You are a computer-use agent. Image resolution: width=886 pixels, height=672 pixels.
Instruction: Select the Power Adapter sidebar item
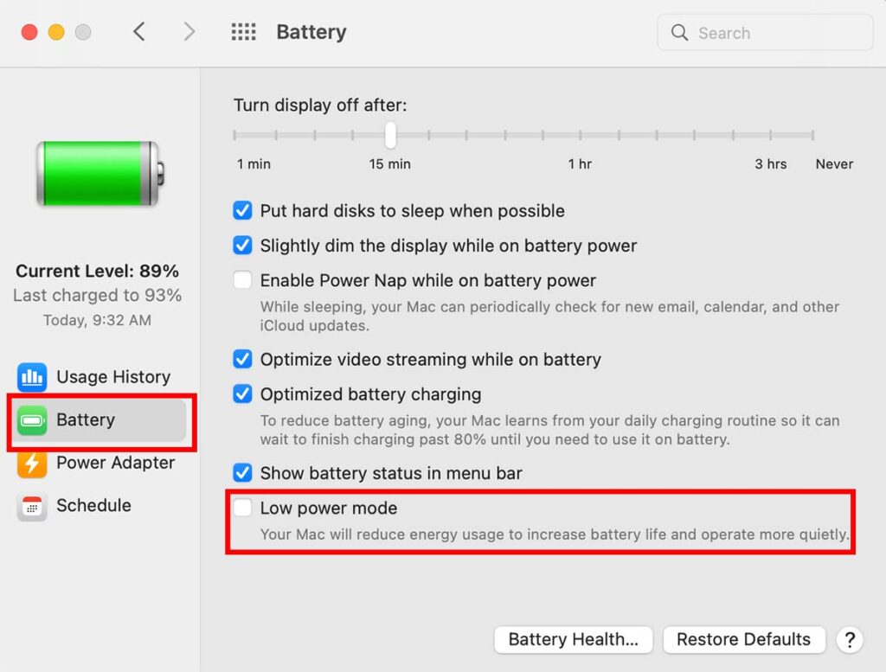pyautogui.click(x=97, y=463)
